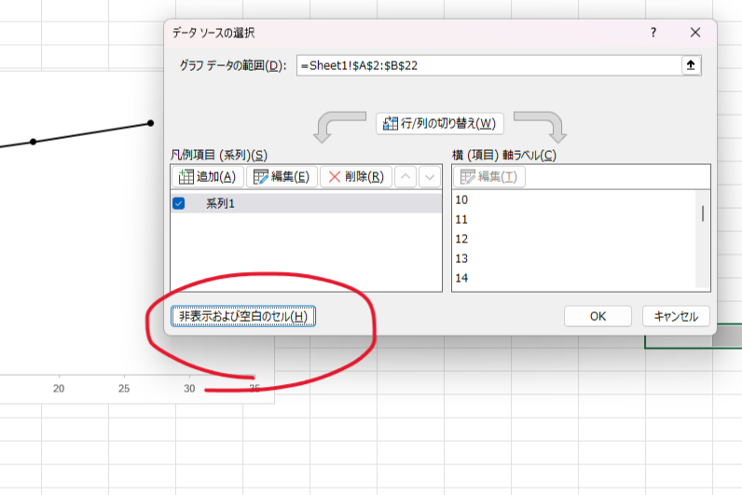Confirm the dialog with OK
This screenshot has height=495, width=742.
coord(598,316)
